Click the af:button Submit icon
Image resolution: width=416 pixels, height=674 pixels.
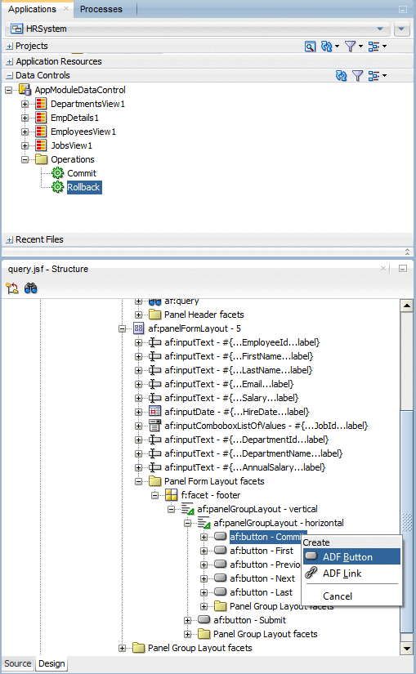[204, 620]
